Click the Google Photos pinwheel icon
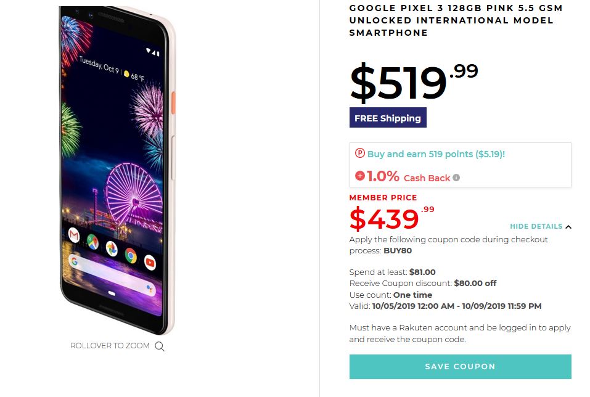Screen dimensions: 590x397 tap(112, 248)
